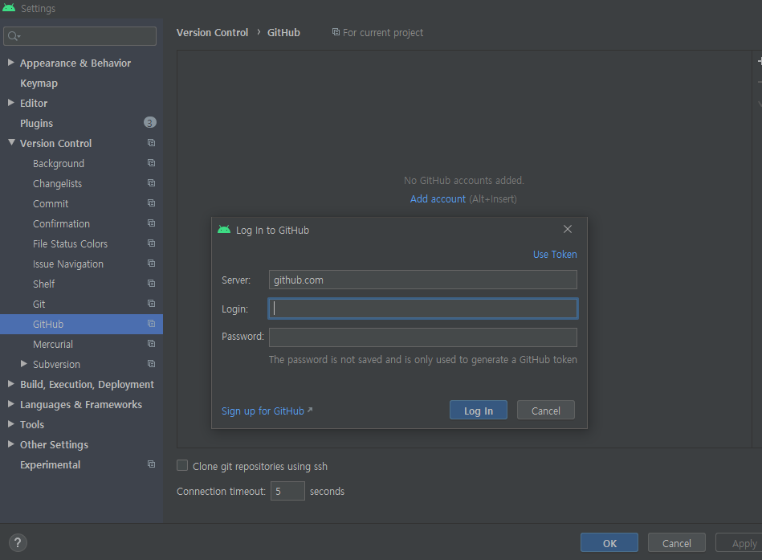Select Commit under Version Control
Screen dimensions: 762x560
pyautogui.click(x=51, y=204)
